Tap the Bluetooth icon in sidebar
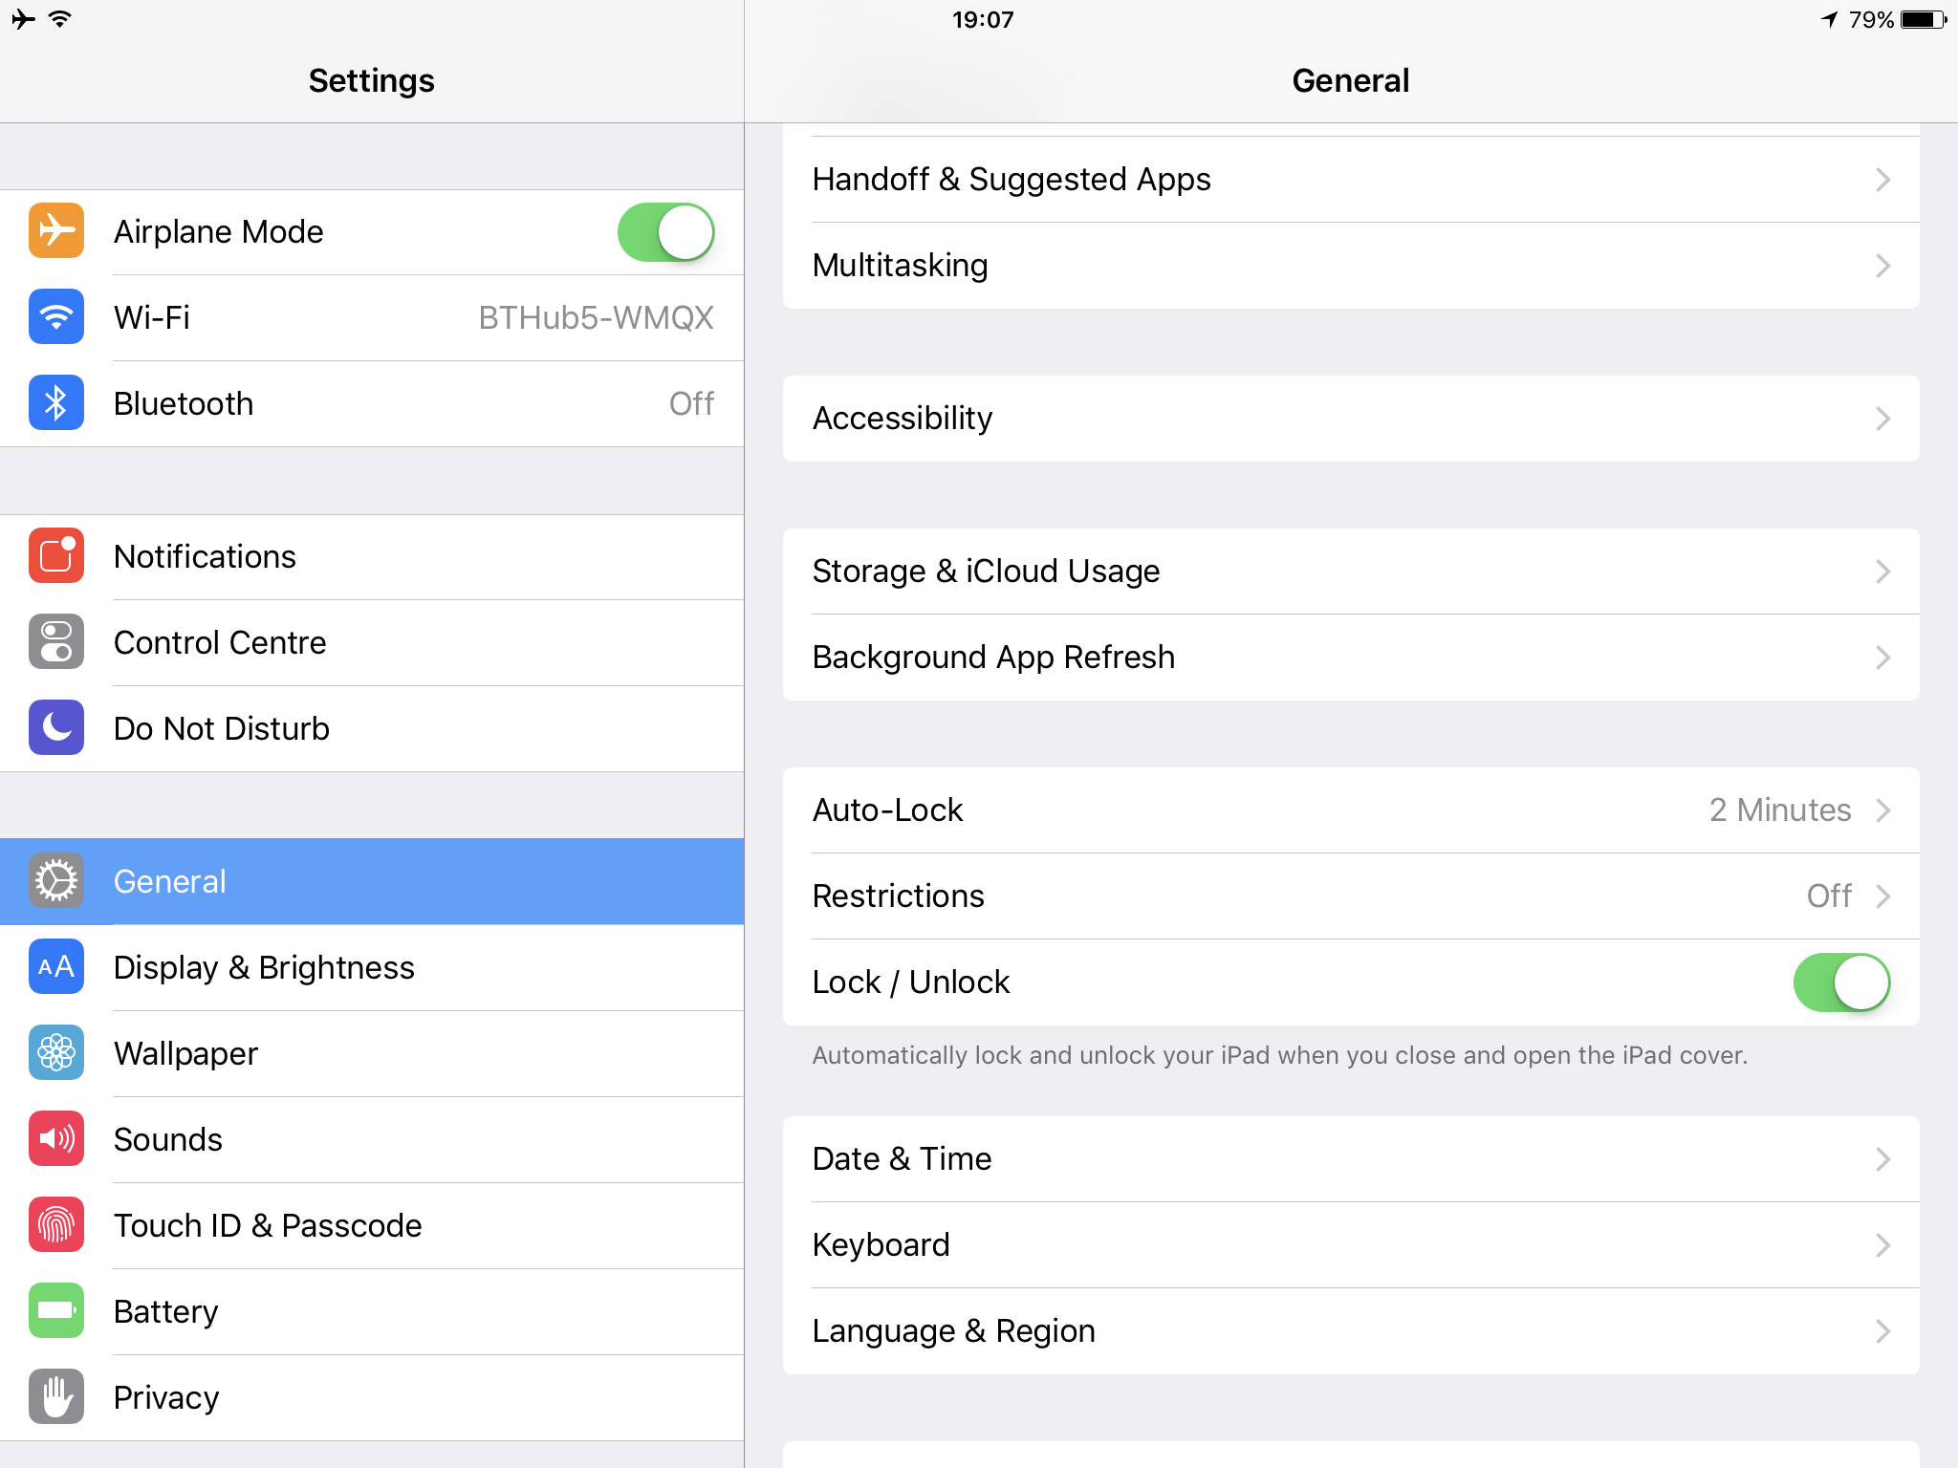1958x1468 pixels. [x=56, y=403]
